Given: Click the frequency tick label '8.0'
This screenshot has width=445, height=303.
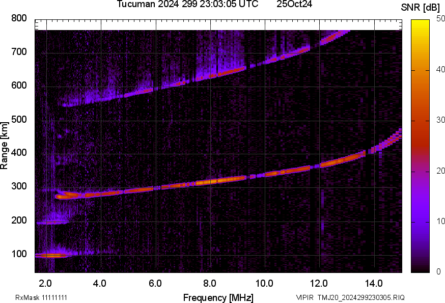Looking at the screenshot, I should point(209,284).
